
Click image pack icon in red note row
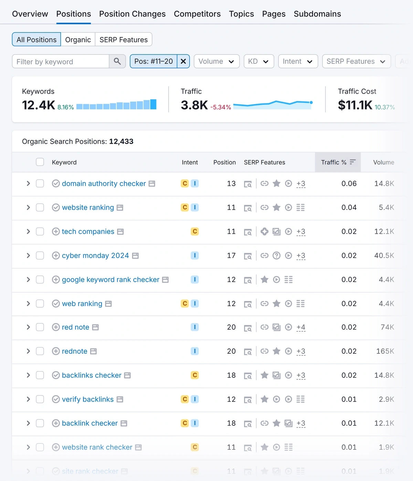pyautogui.click(x=276, y=327)
